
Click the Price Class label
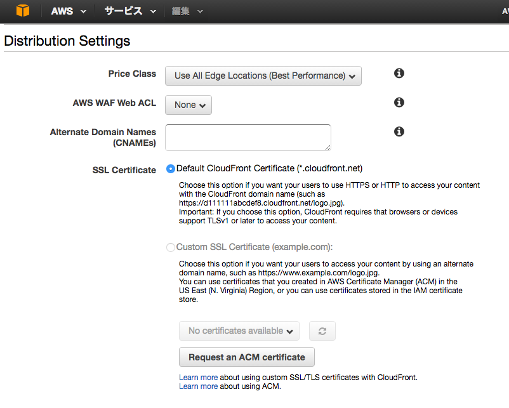pos(132,74)
